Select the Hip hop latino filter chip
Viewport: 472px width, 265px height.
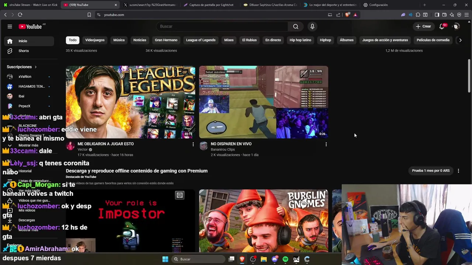[x=300, y=40]
